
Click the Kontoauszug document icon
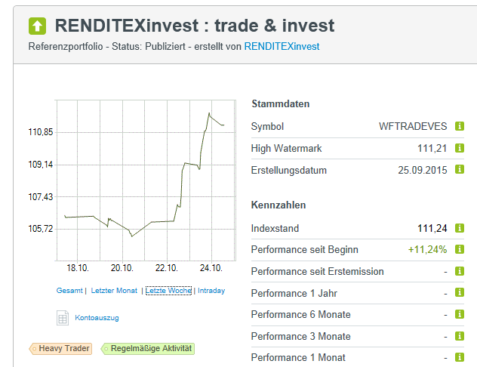(62, 318)
